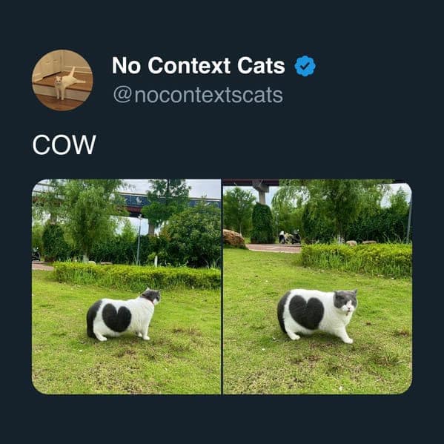Image resolution: width=444 pixels, height=444 pixels.
Task: Open the right photo of the cat facing the camera
Action: pos(317,287)
